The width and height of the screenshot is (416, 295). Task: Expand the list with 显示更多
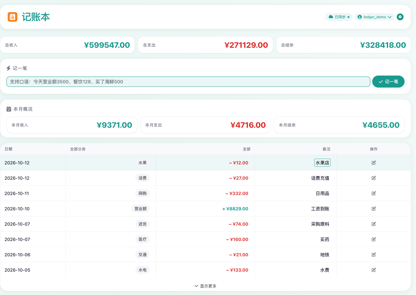(205, 286)
